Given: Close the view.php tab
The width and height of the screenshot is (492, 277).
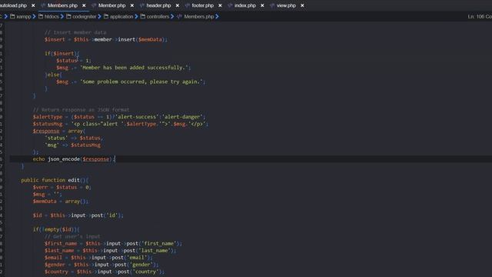Looking at the screenshot, I should pyautogui.click(x=302, y=5).
